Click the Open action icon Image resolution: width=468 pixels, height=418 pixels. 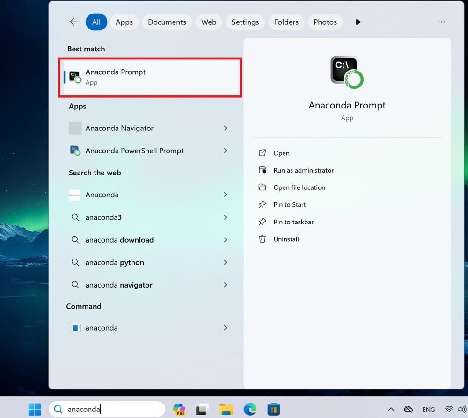tap(262, 153)
